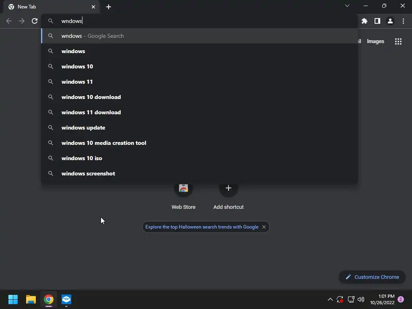Select 'windows screenshot' suggestion

coord(200,173)
